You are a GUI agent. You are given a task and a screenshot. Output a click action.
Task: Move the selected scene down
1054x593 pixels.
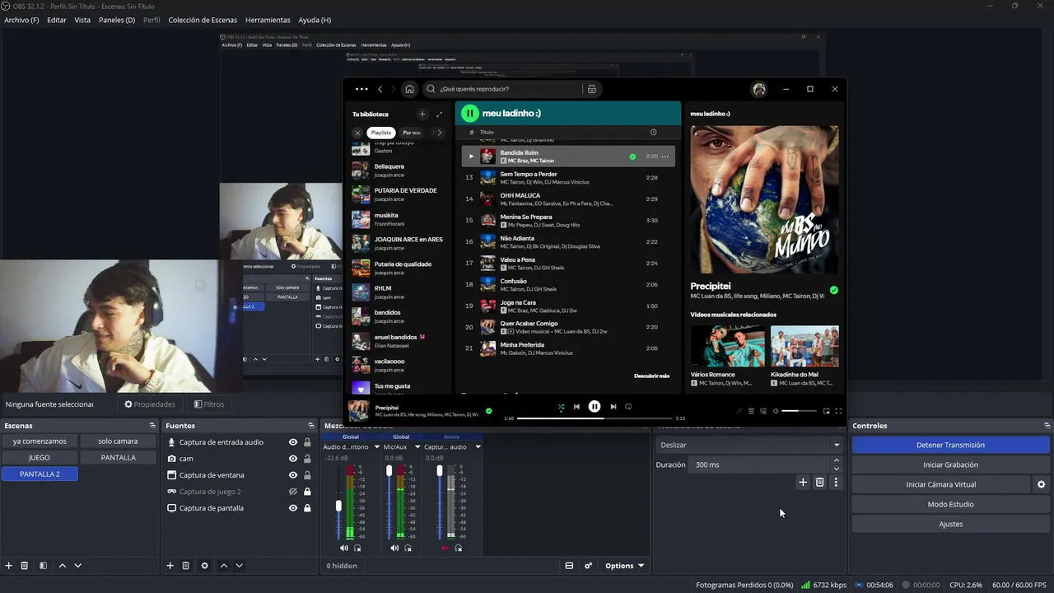point(78,566)
